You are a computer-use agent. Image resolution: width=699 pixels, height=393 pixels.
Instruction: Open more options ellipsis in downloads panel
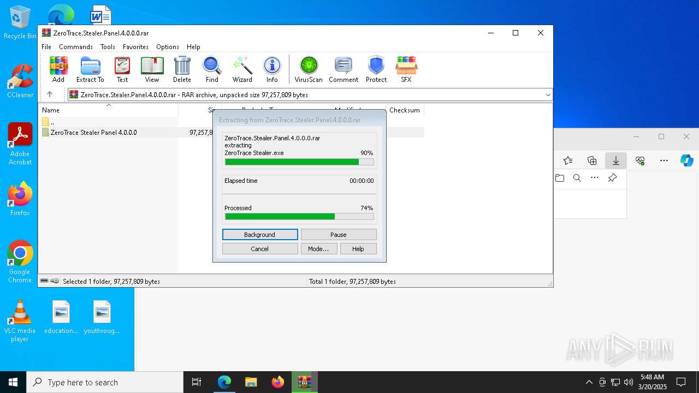pos(595,178)
